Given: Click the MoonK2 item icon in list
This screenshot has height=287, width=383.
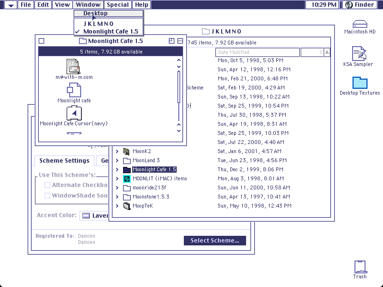Looking at the screenshot, I should (126, 151).
